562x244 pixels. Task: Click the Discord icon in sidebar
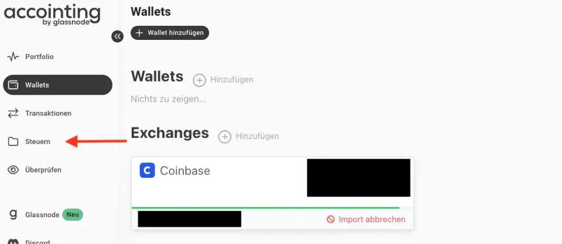pos(13,241)
